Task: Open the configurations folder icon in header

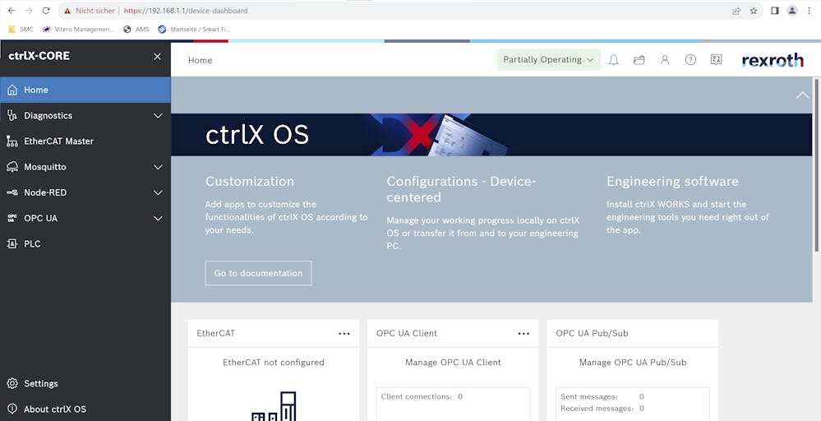Action: point(639,60)
